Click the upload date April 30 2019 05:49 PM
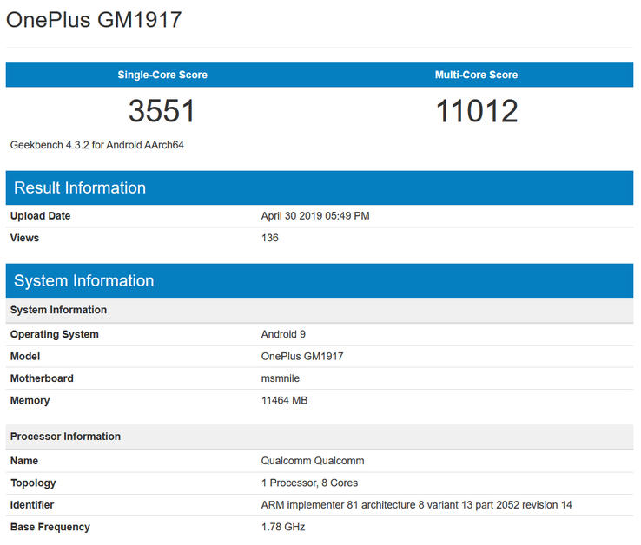Image resolution: width=641 pixels, height=545 pixels. click(x=315, y=216)
